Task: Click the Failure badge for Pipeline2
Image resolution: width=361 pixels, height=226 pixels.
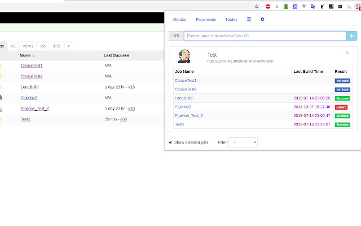Action: point(341,107)
